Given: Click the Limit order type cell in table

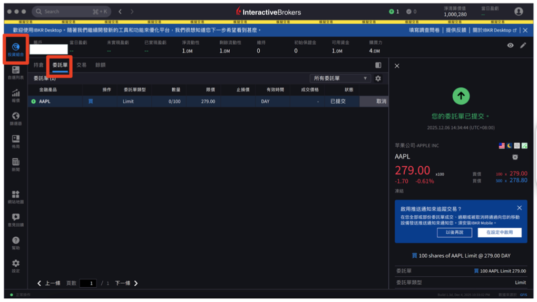Looking at the screenshot, I should pos(128,101).
